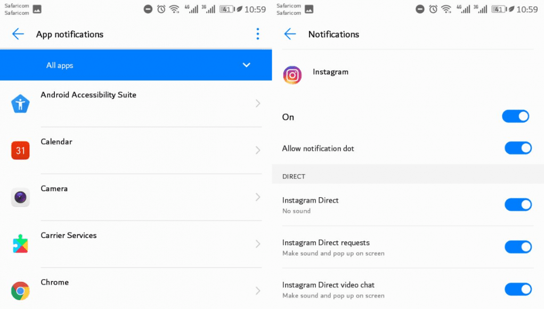Viewport: 544px width, 309px height.
Task: Open Camera row chevron
Action: 258,197
